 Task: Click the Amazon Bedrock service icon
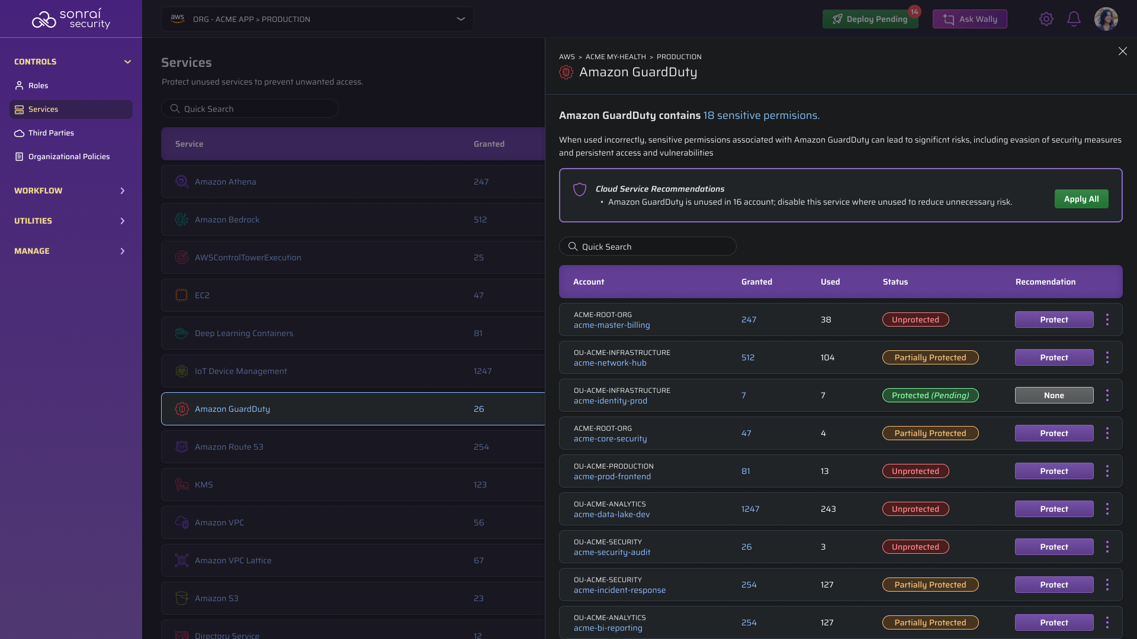tap(182, 220)
